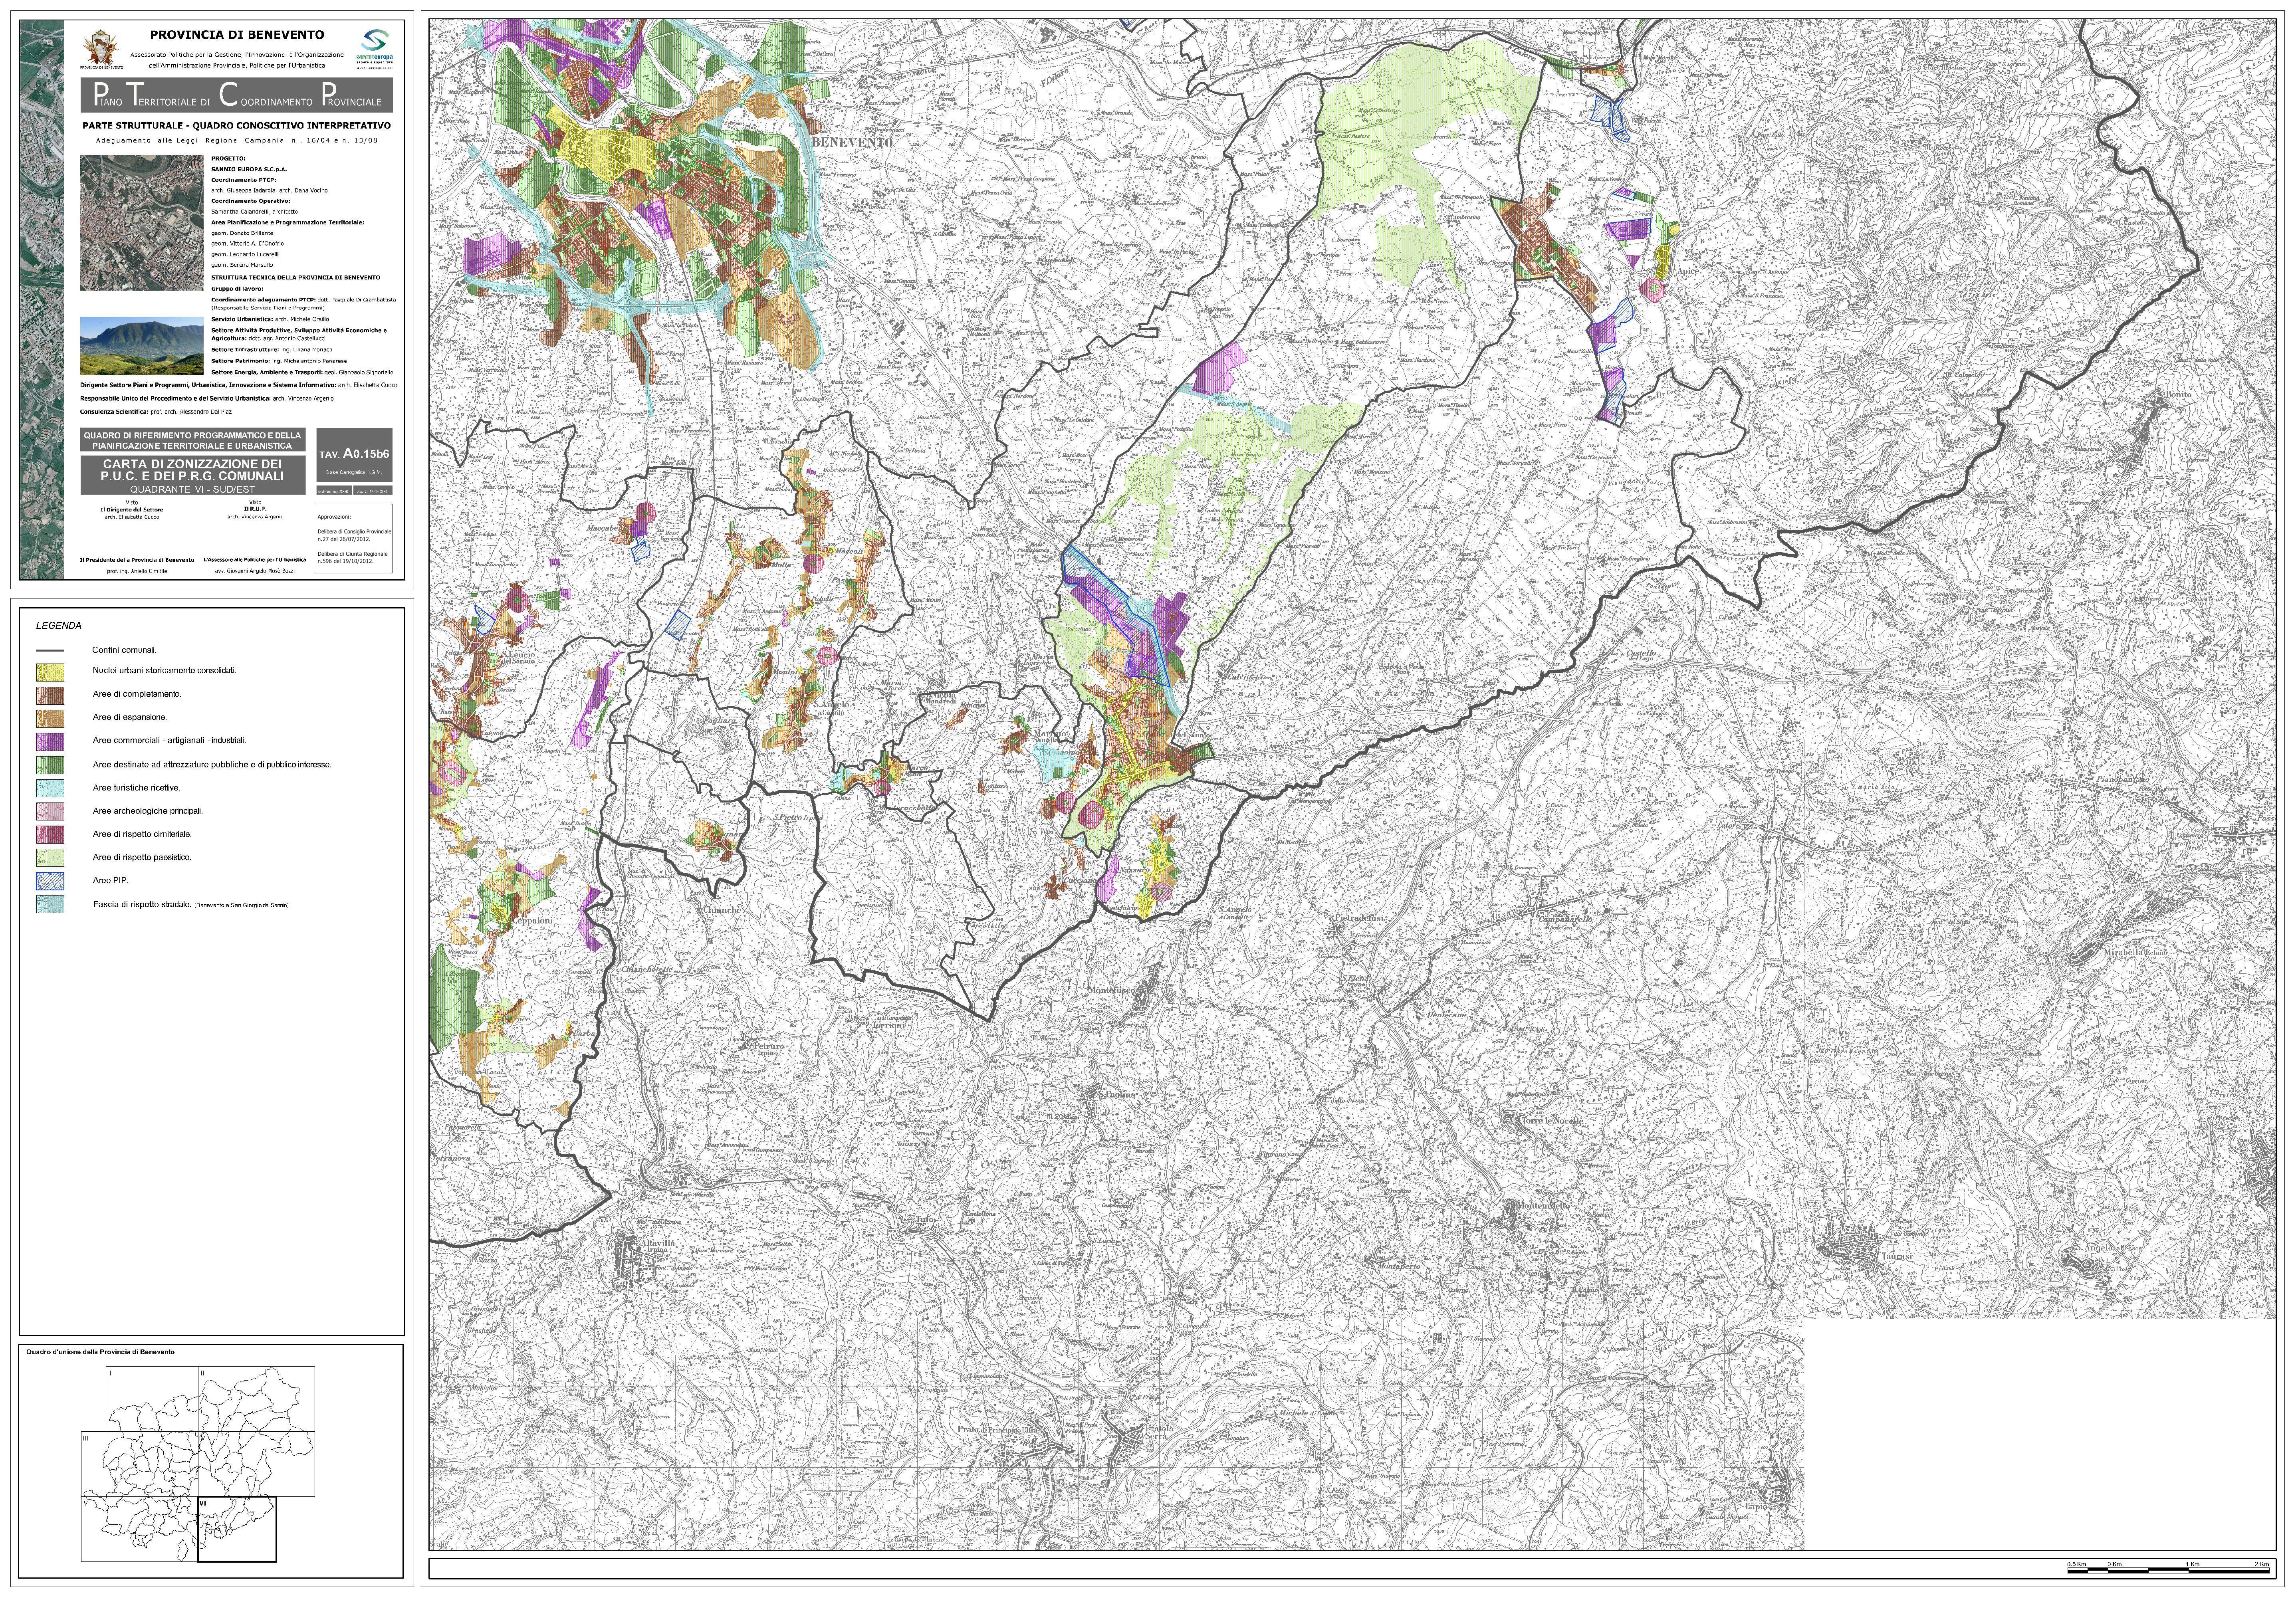Screen dimensions: 2296x1597
Task: Click 'Aree di completamento.' legend text
Action: click(137, 694)
